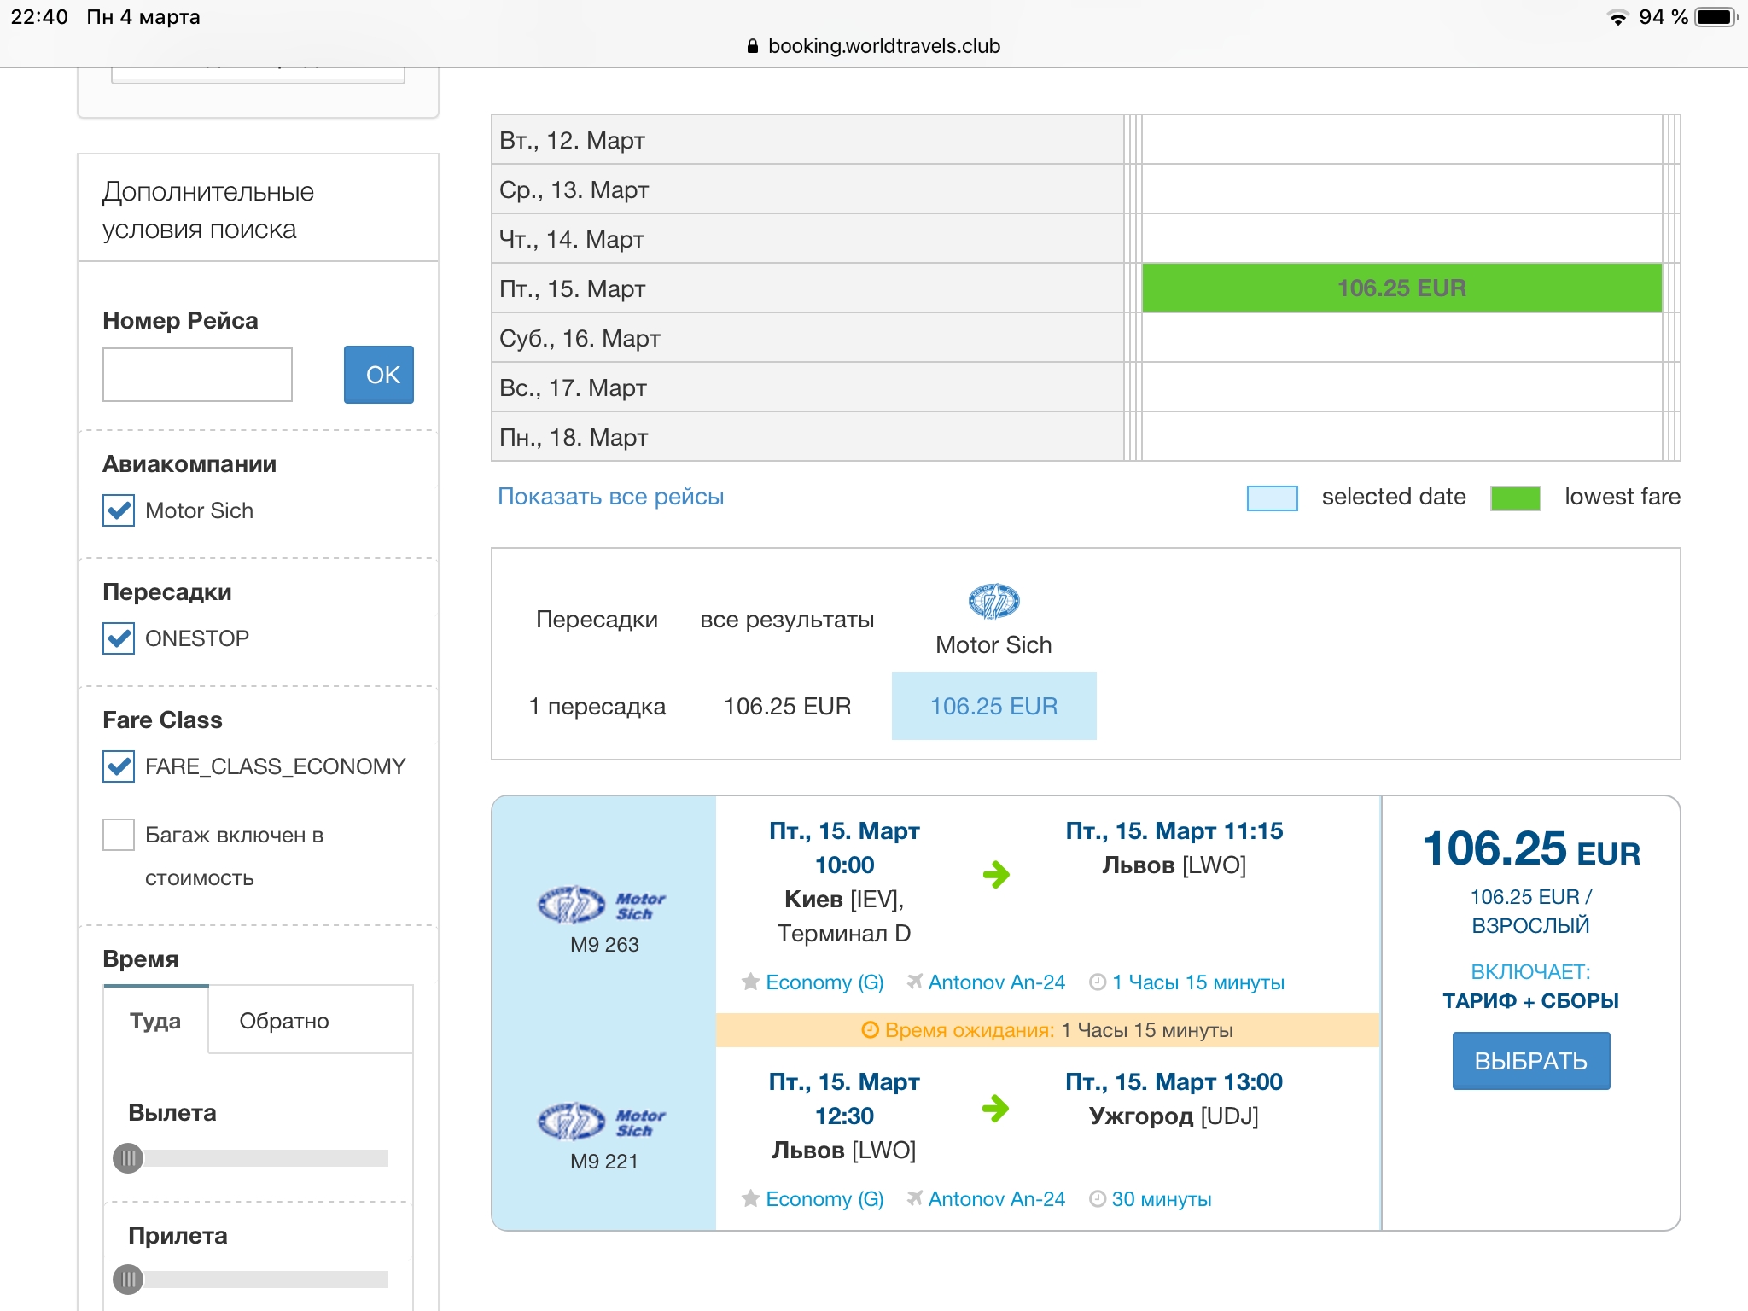The width and height of the screenshot is (1748, 1311).
Task: Toggle the ONESTOP transfers checkbox
Action: click(119, 638)
